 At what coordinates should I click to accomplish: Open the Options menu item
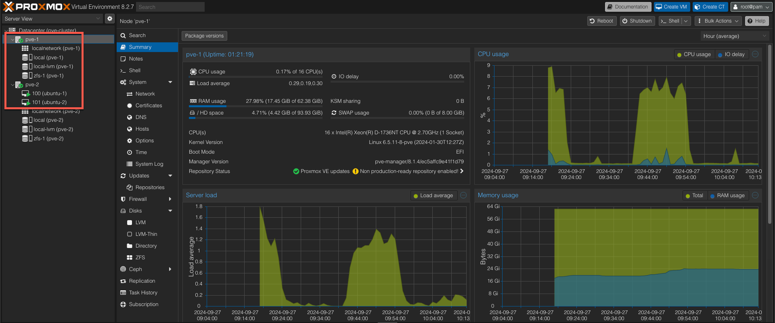[x=147, y=141]
